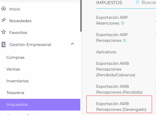
Task: Click the Inicio home icon
Action: [x=3, y=9]
